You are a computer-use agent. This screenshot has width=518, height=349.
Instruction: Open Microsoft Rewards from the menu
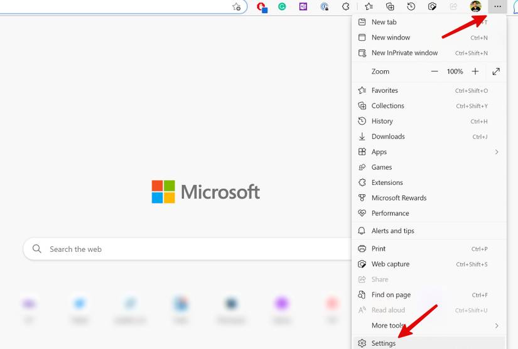(399, 198)
